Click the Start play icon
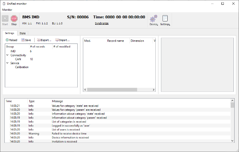The width and height of the screenshot is (239, 152). click(5, 19)
